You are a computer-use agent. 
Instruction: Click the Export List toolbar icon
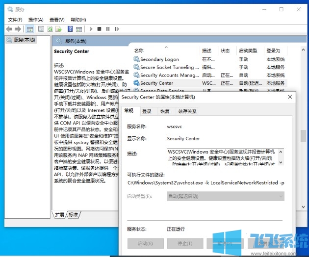point(58,29)
